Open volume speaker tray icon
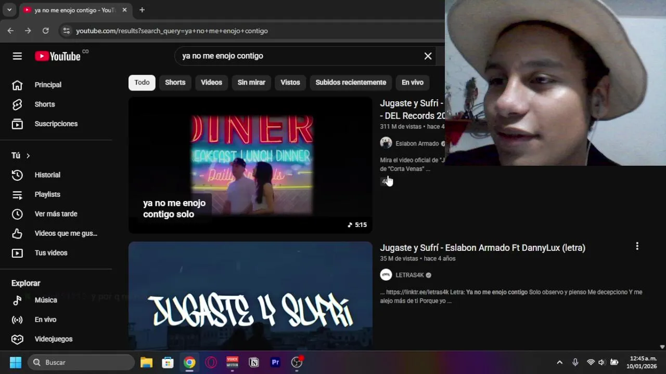This screenshot has width=666, height=374. pyautogui.click(x=602, y=362)
